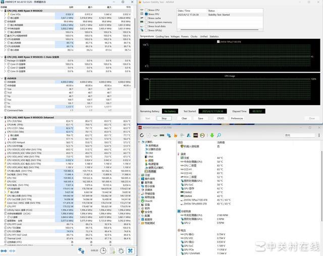Click HWiNFO collapse arrows icon
The image size is (323, 256).
tap(12, 251)
